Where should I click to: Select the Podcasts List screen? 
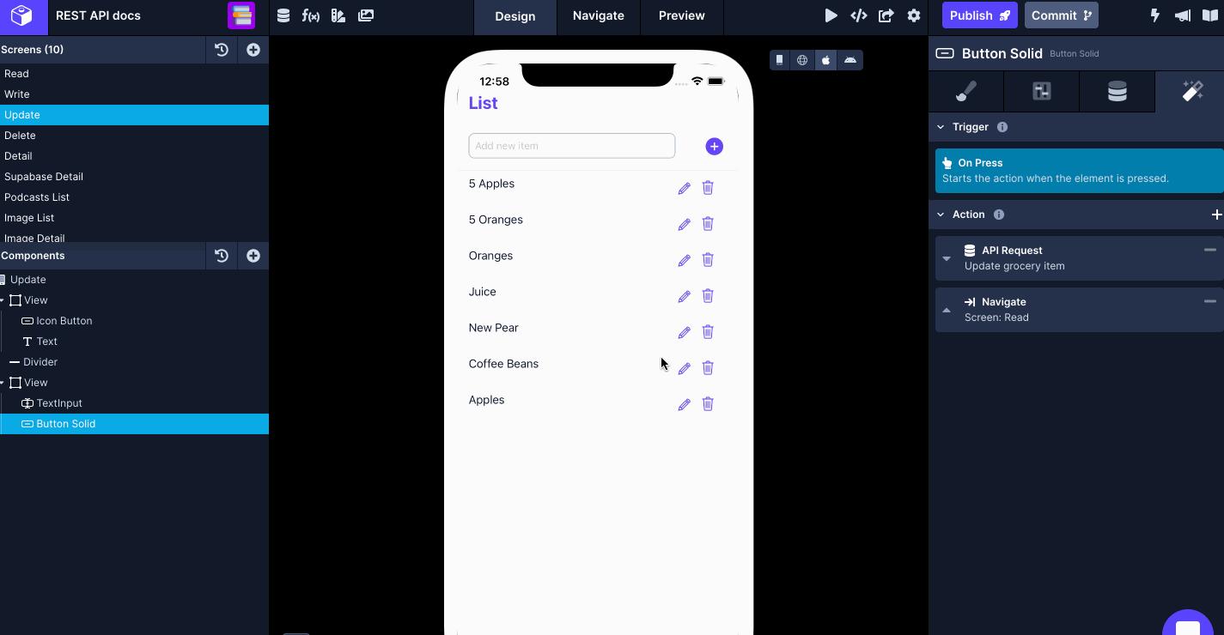(134, 197)
